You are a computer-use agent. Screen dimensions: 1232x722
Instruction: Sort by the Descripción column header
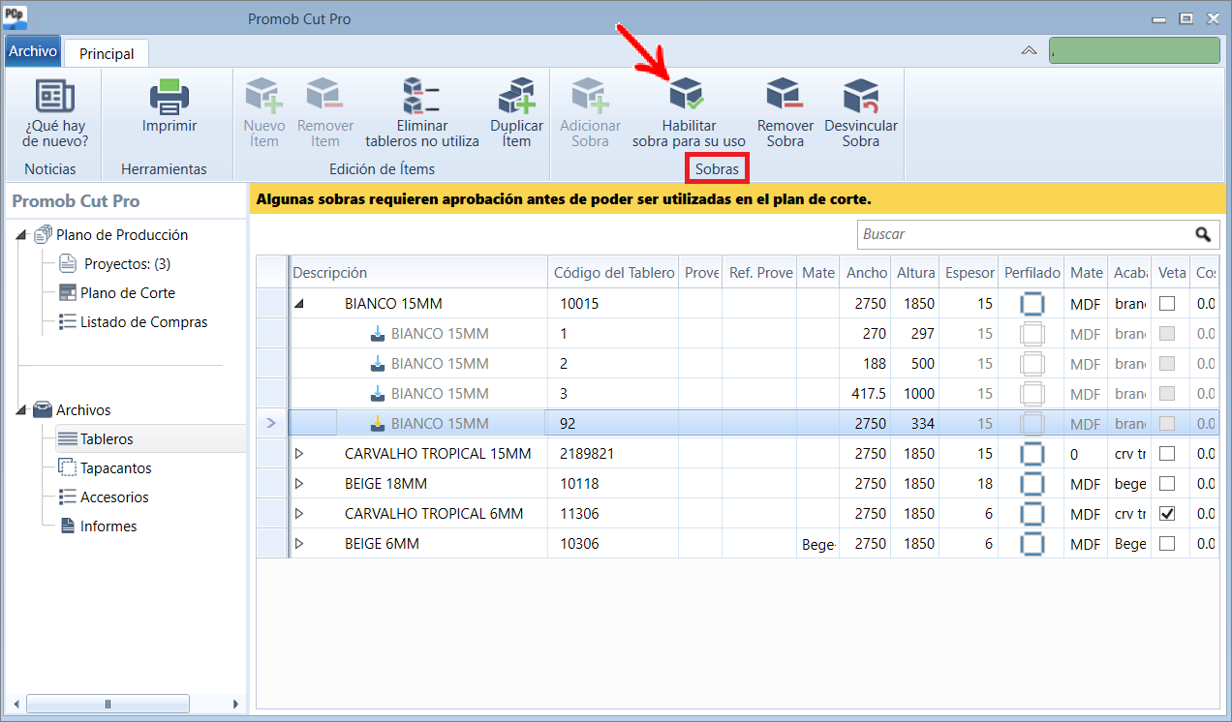pos(418,272)
